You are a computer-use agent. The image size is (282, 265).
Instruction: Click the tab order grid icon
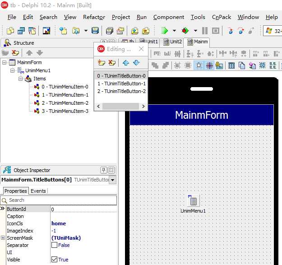[x=231, y=65]
